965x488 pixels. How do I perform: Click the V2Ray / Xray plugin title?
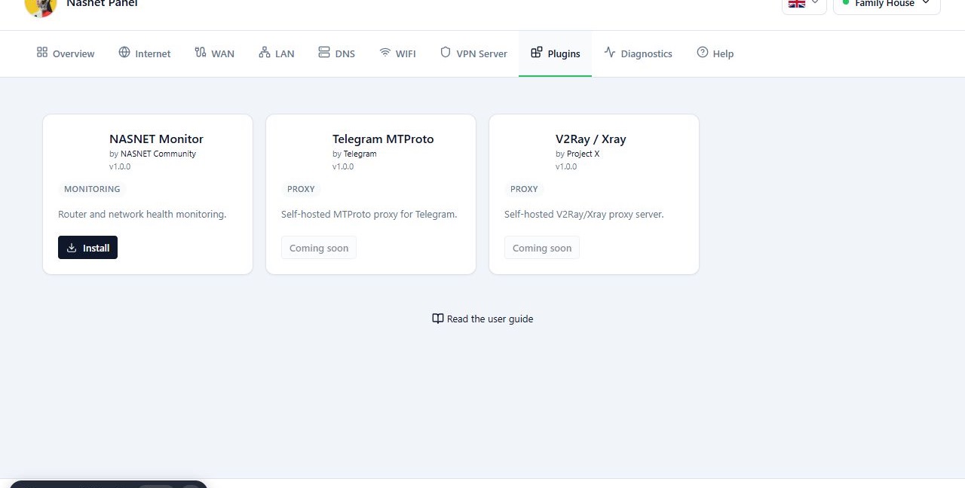tap(591, 139)
